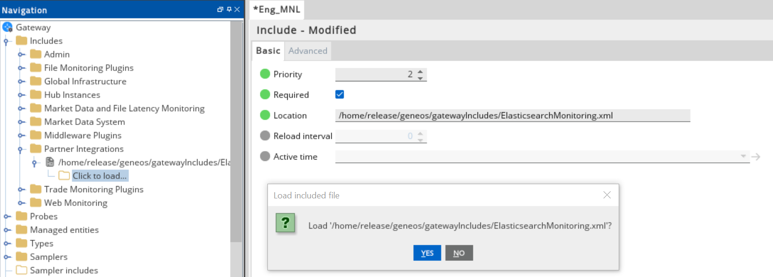
Task: Click the arrow icon beside Active time
Action: pos(756,157)
